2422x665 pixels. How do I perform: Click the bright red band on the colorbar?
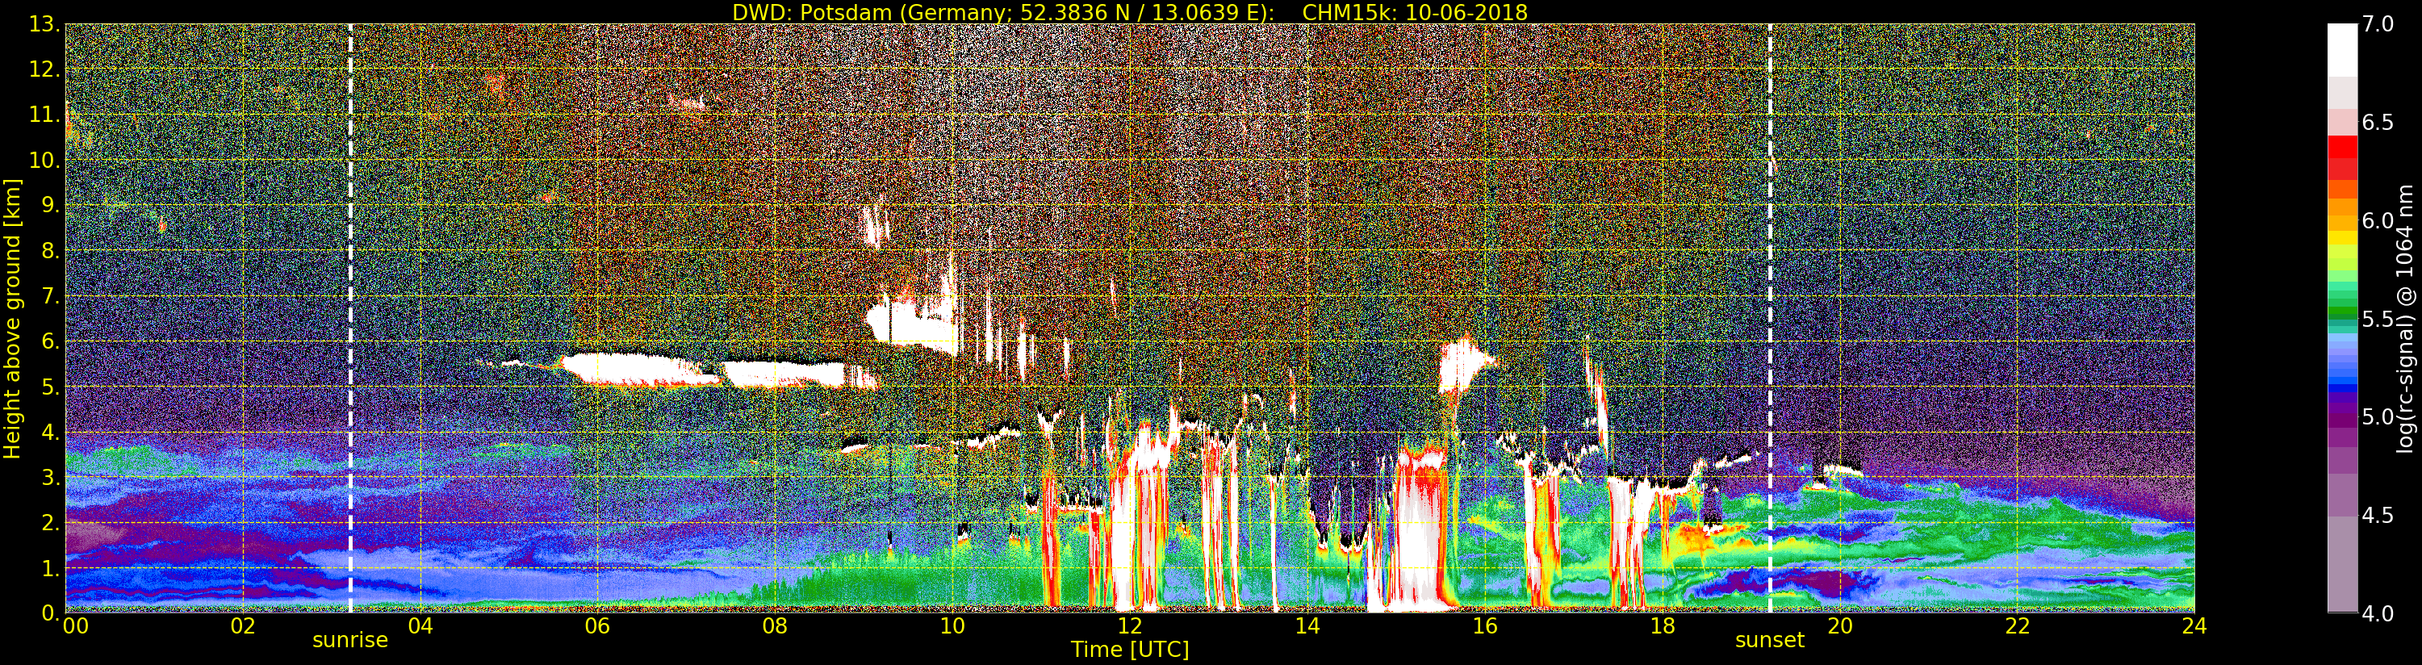point(2342,148)
